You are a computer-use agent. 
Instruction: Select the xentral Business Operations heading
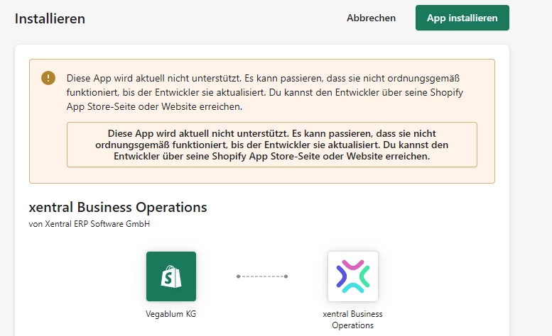coord(118,207)
